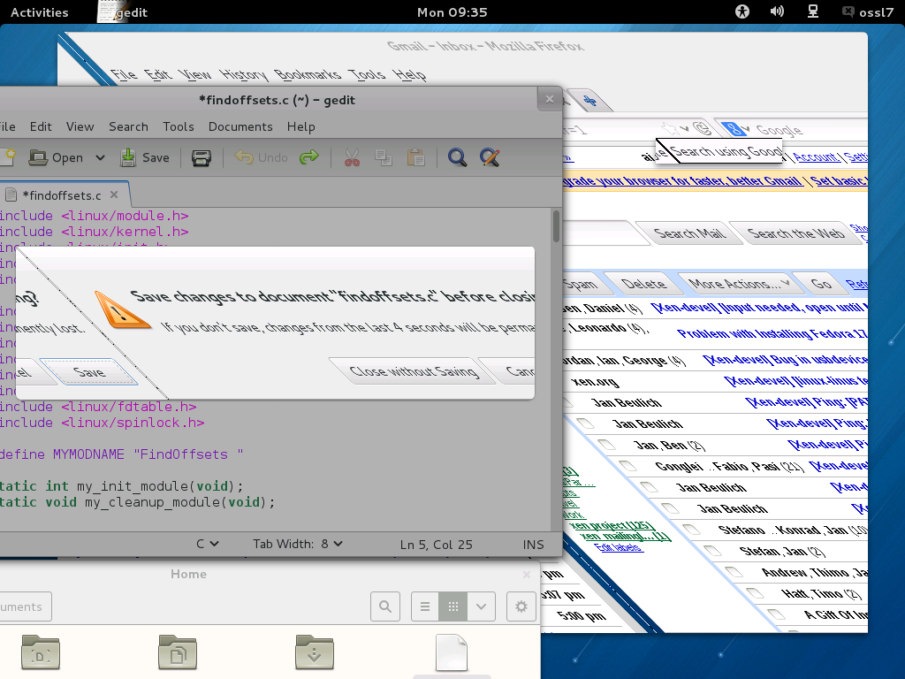Click Activities in the top bar
The width and height of the screenshot is (905, 679).
(39, 11)
